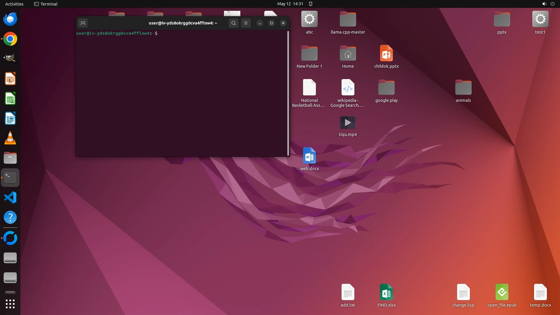
Task: Launch VLC media player from dock
Action: point(10,138)
